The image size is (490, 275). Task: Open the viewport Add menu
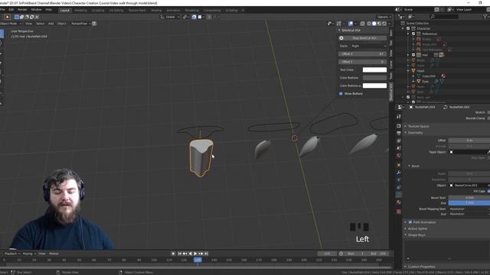coord(51,24)
